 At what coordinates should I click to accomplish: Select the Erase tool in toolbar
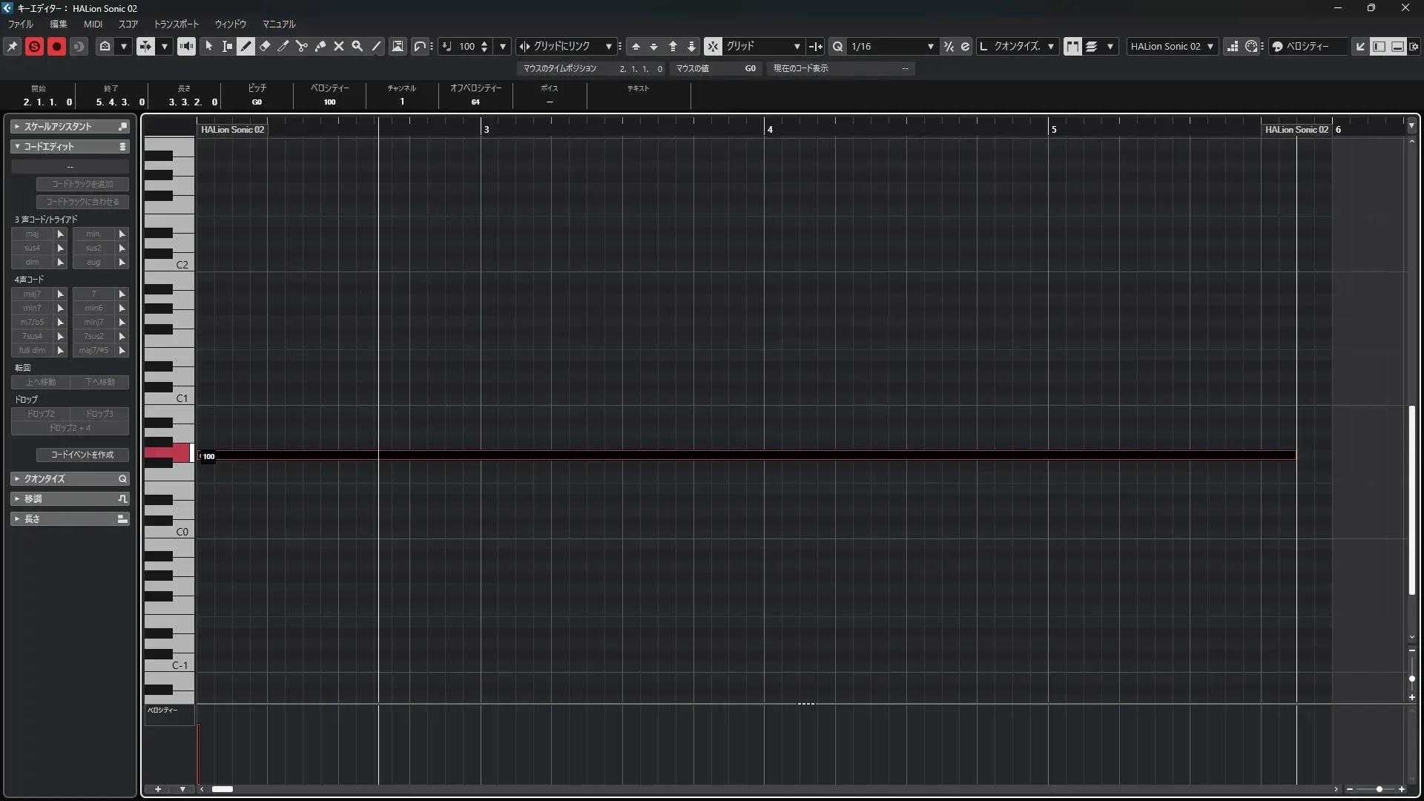coord(265,46)
